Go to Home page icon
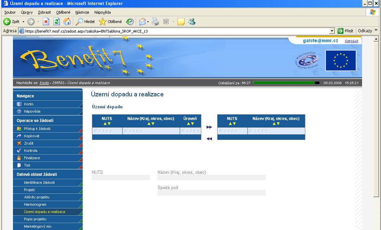 (x=67, y=22)
